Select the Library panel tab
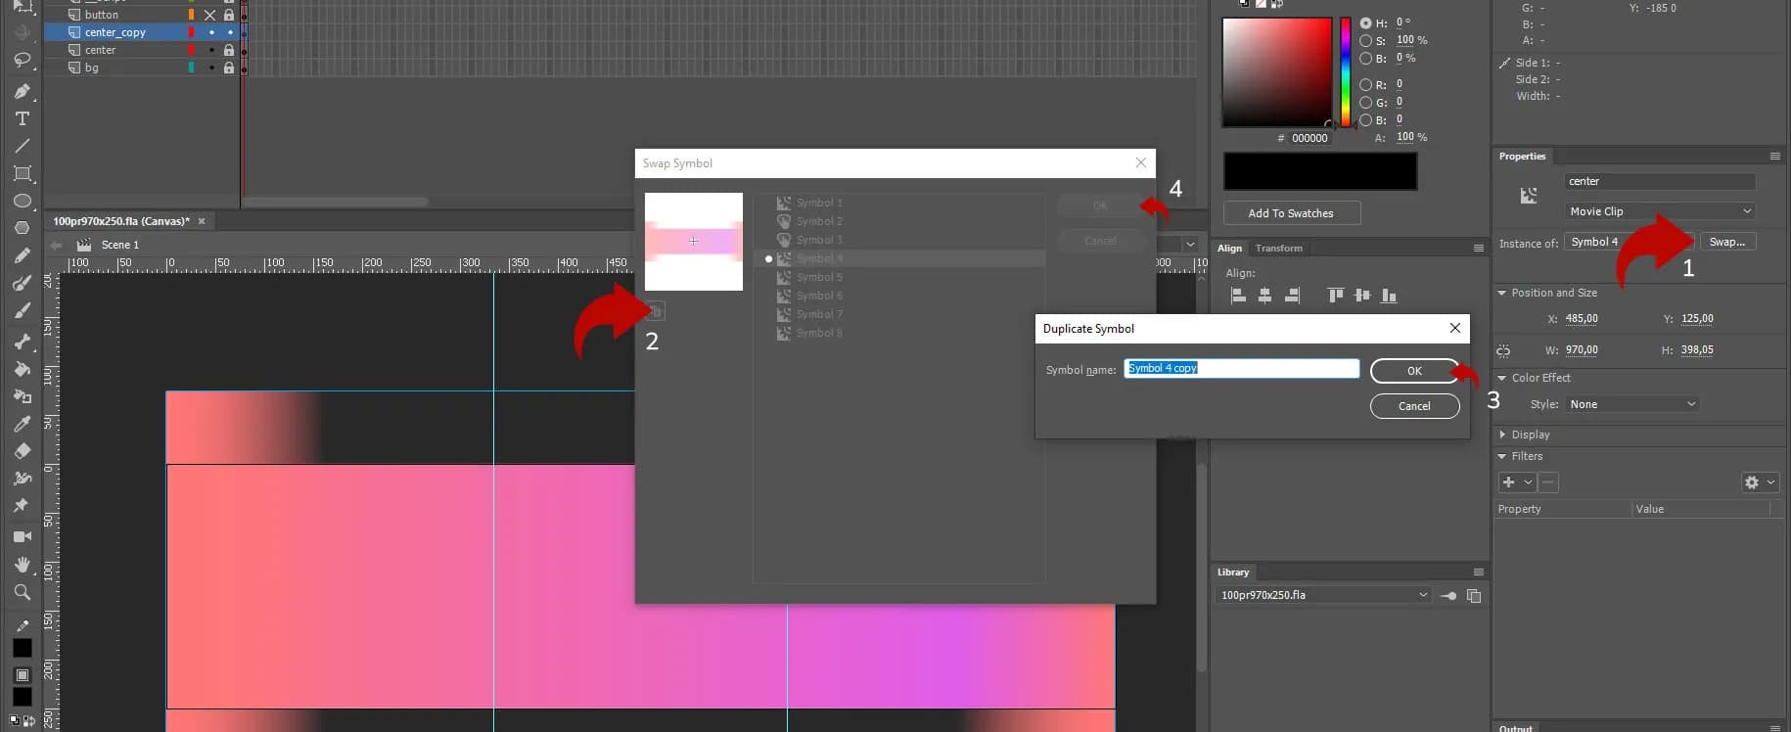 pyautogui.click(x=1233, y=572)
